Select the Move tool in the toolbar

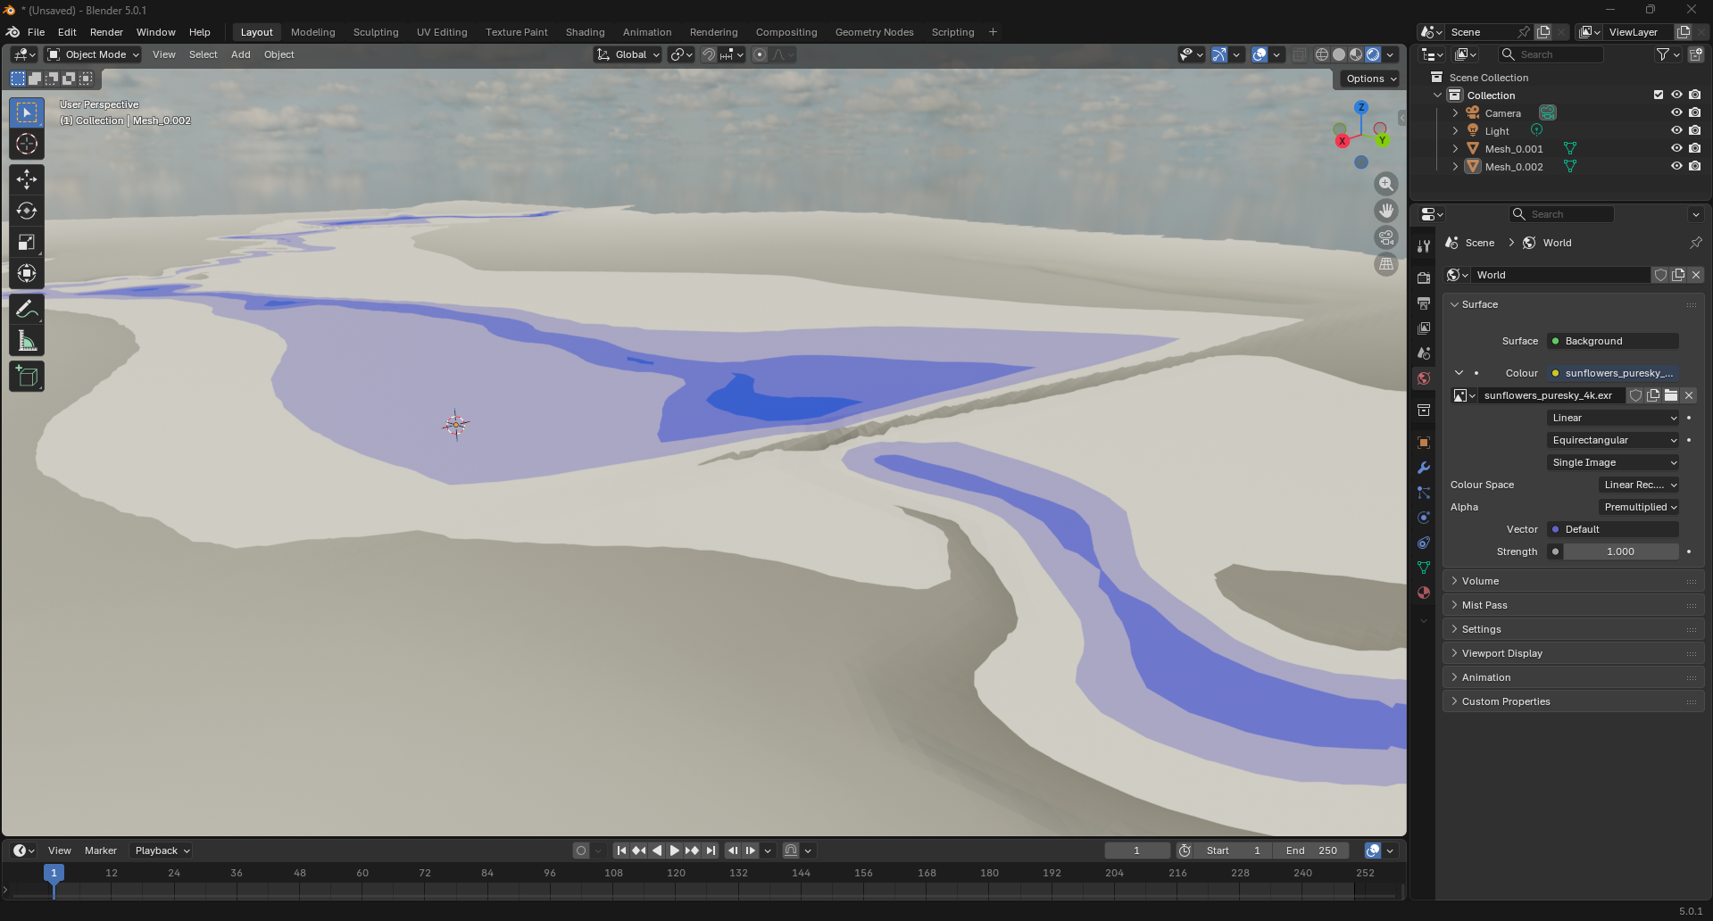(27, 179)
